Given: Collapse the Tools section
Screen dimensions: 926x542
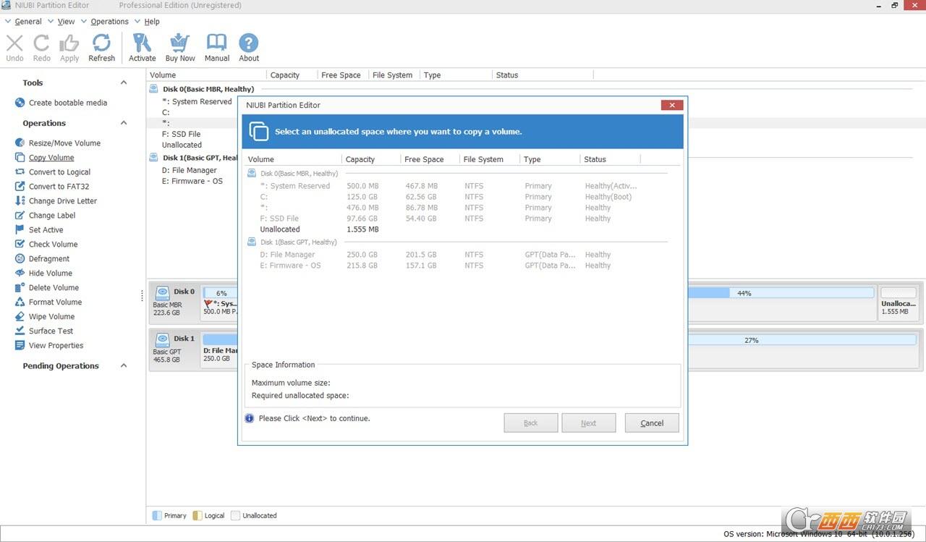Looking at the screenshot, I should click(124, 82).
